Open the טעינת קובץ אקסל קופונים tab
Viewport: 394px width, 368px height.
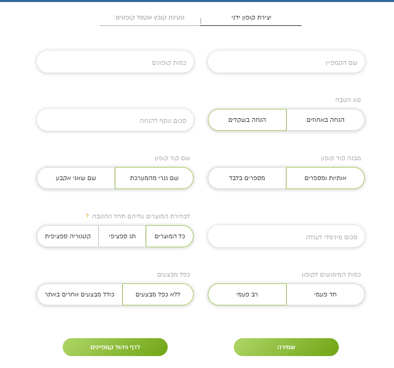click(x=150, y=17)
